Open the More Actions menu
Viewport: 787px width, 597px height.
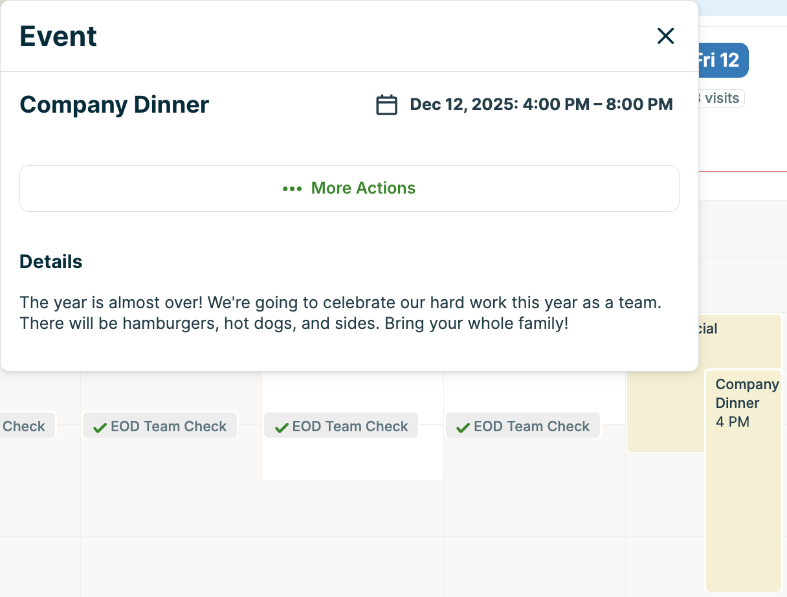(349, 188)
